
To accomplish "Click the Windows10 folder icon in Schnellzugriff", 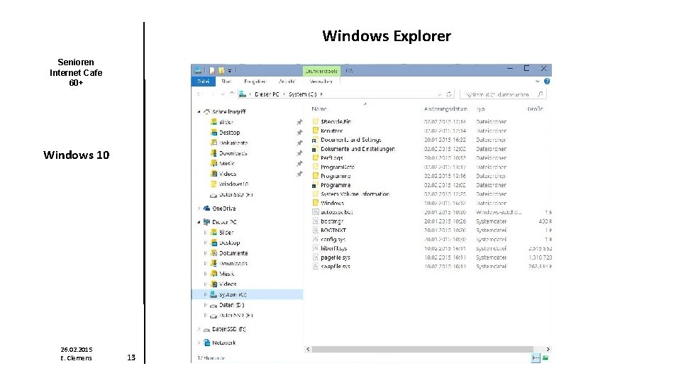I will tap(214, 184).
